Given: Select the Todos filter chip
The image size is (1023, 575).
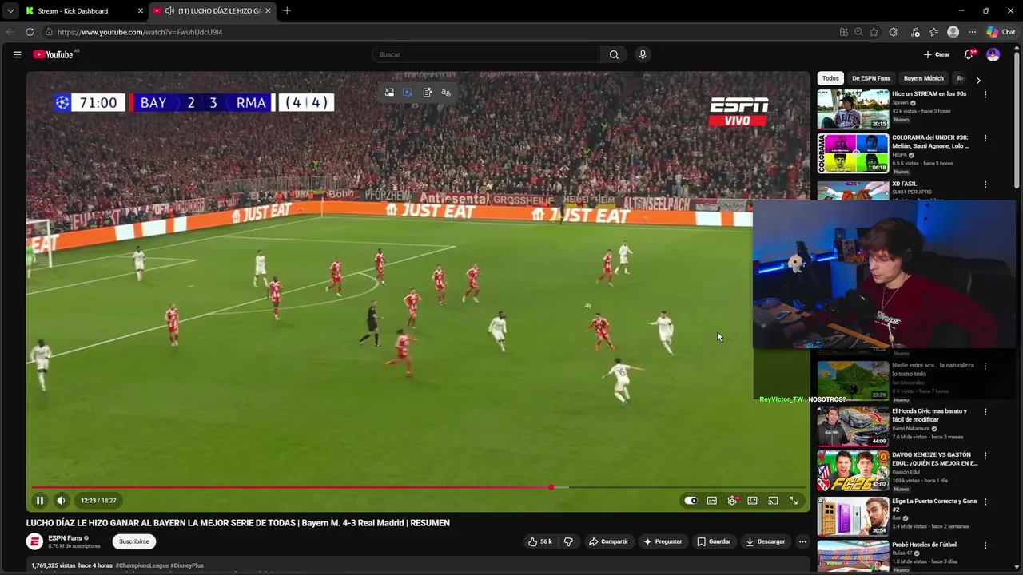Looking at the screenshot, I should [830, 78].
